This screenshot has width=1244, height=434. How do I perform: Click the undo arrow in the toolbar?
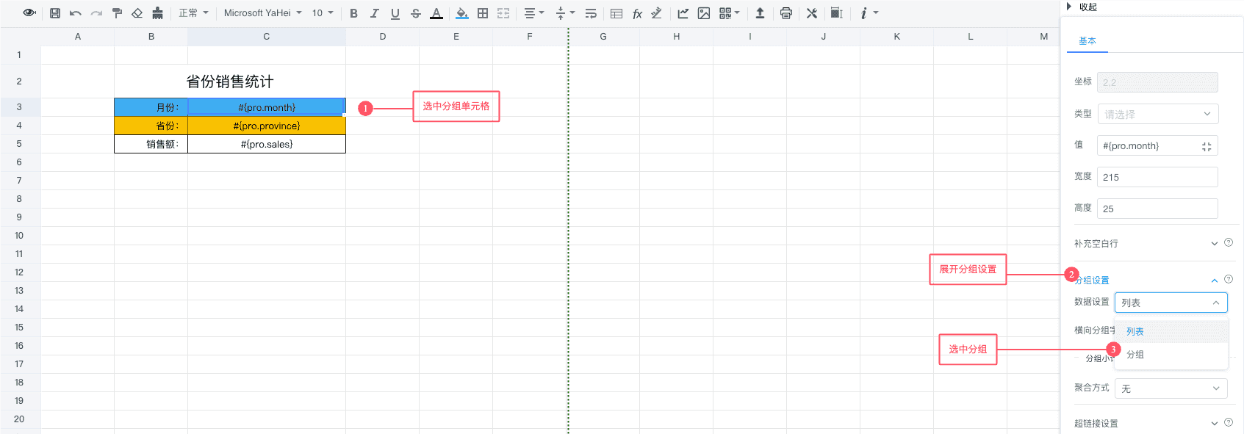[76, 13]
